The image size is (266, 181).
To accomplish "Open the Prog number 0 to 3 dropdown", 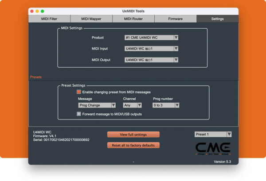I will (x=166, y=105).
